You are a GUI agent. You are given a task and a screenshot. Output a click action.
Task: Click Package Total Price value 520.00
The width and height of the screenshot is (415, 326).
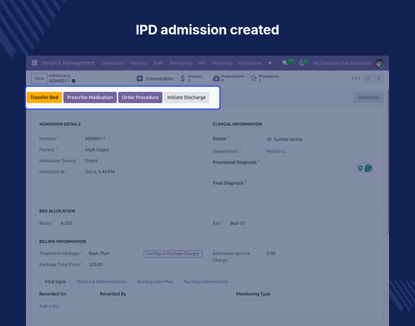click(96, 265)
